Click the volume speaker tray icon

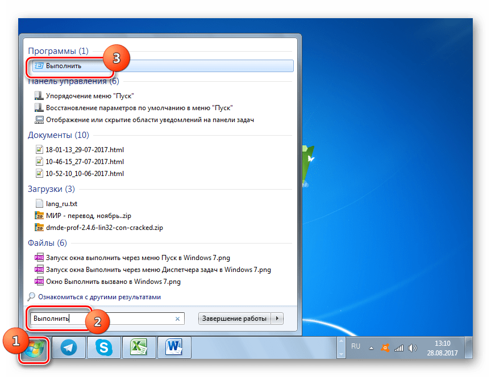pyautogui.click(x=413, y=348)
